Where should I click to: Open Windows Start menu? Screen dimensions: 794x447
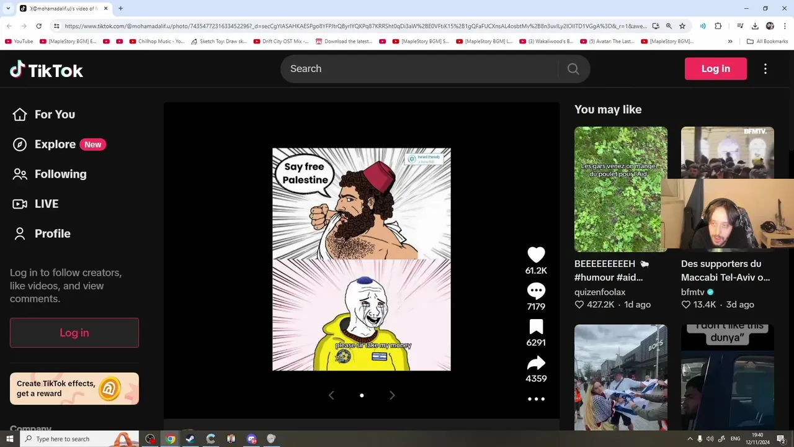tap(9, 439)
